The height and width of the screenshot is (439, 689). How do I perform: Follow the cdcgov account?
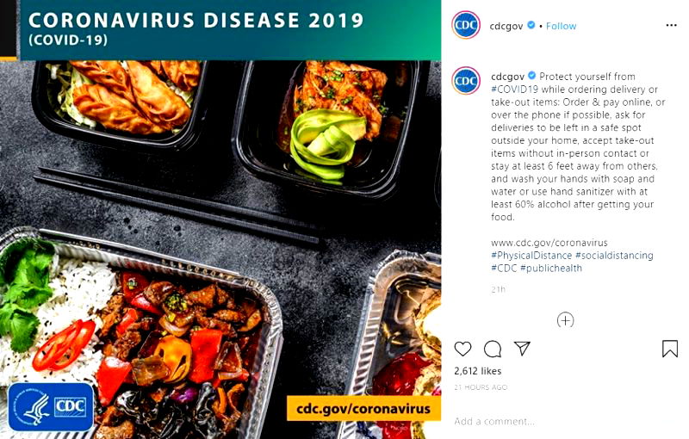[x=562, y=26]
